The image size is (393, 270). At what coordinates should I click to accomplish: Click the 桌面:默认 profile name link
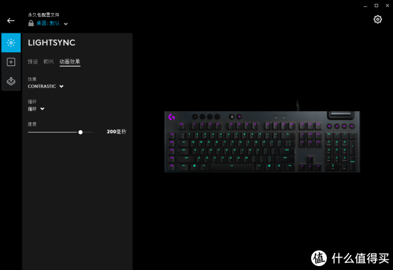pos(48,24)
